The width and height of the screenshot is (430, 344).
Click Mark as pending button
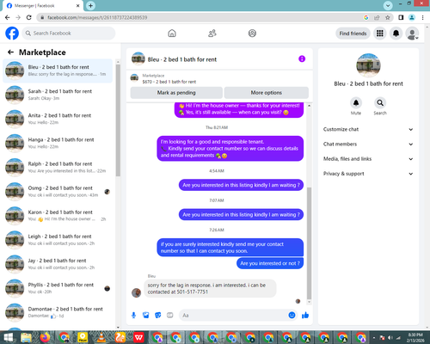(x=176, y=93)
